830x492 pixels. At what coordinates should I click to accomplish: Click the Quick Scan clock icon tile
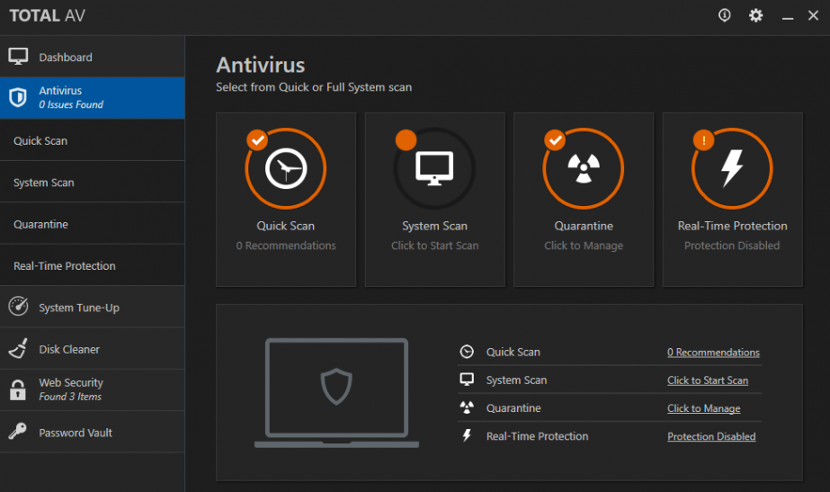286,168
